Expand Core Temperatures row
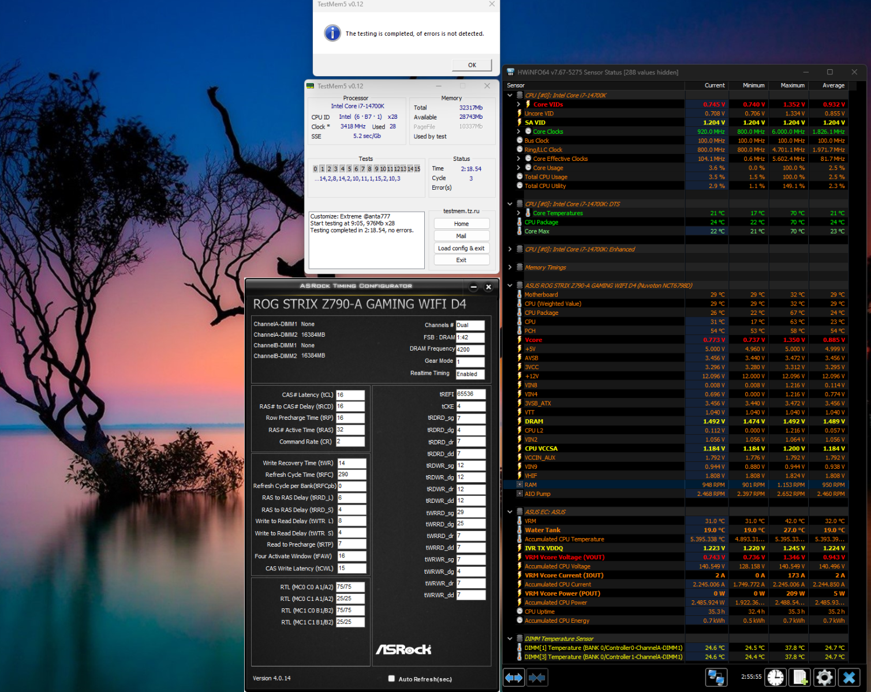 pyautogui.click(x=518, y=213)
